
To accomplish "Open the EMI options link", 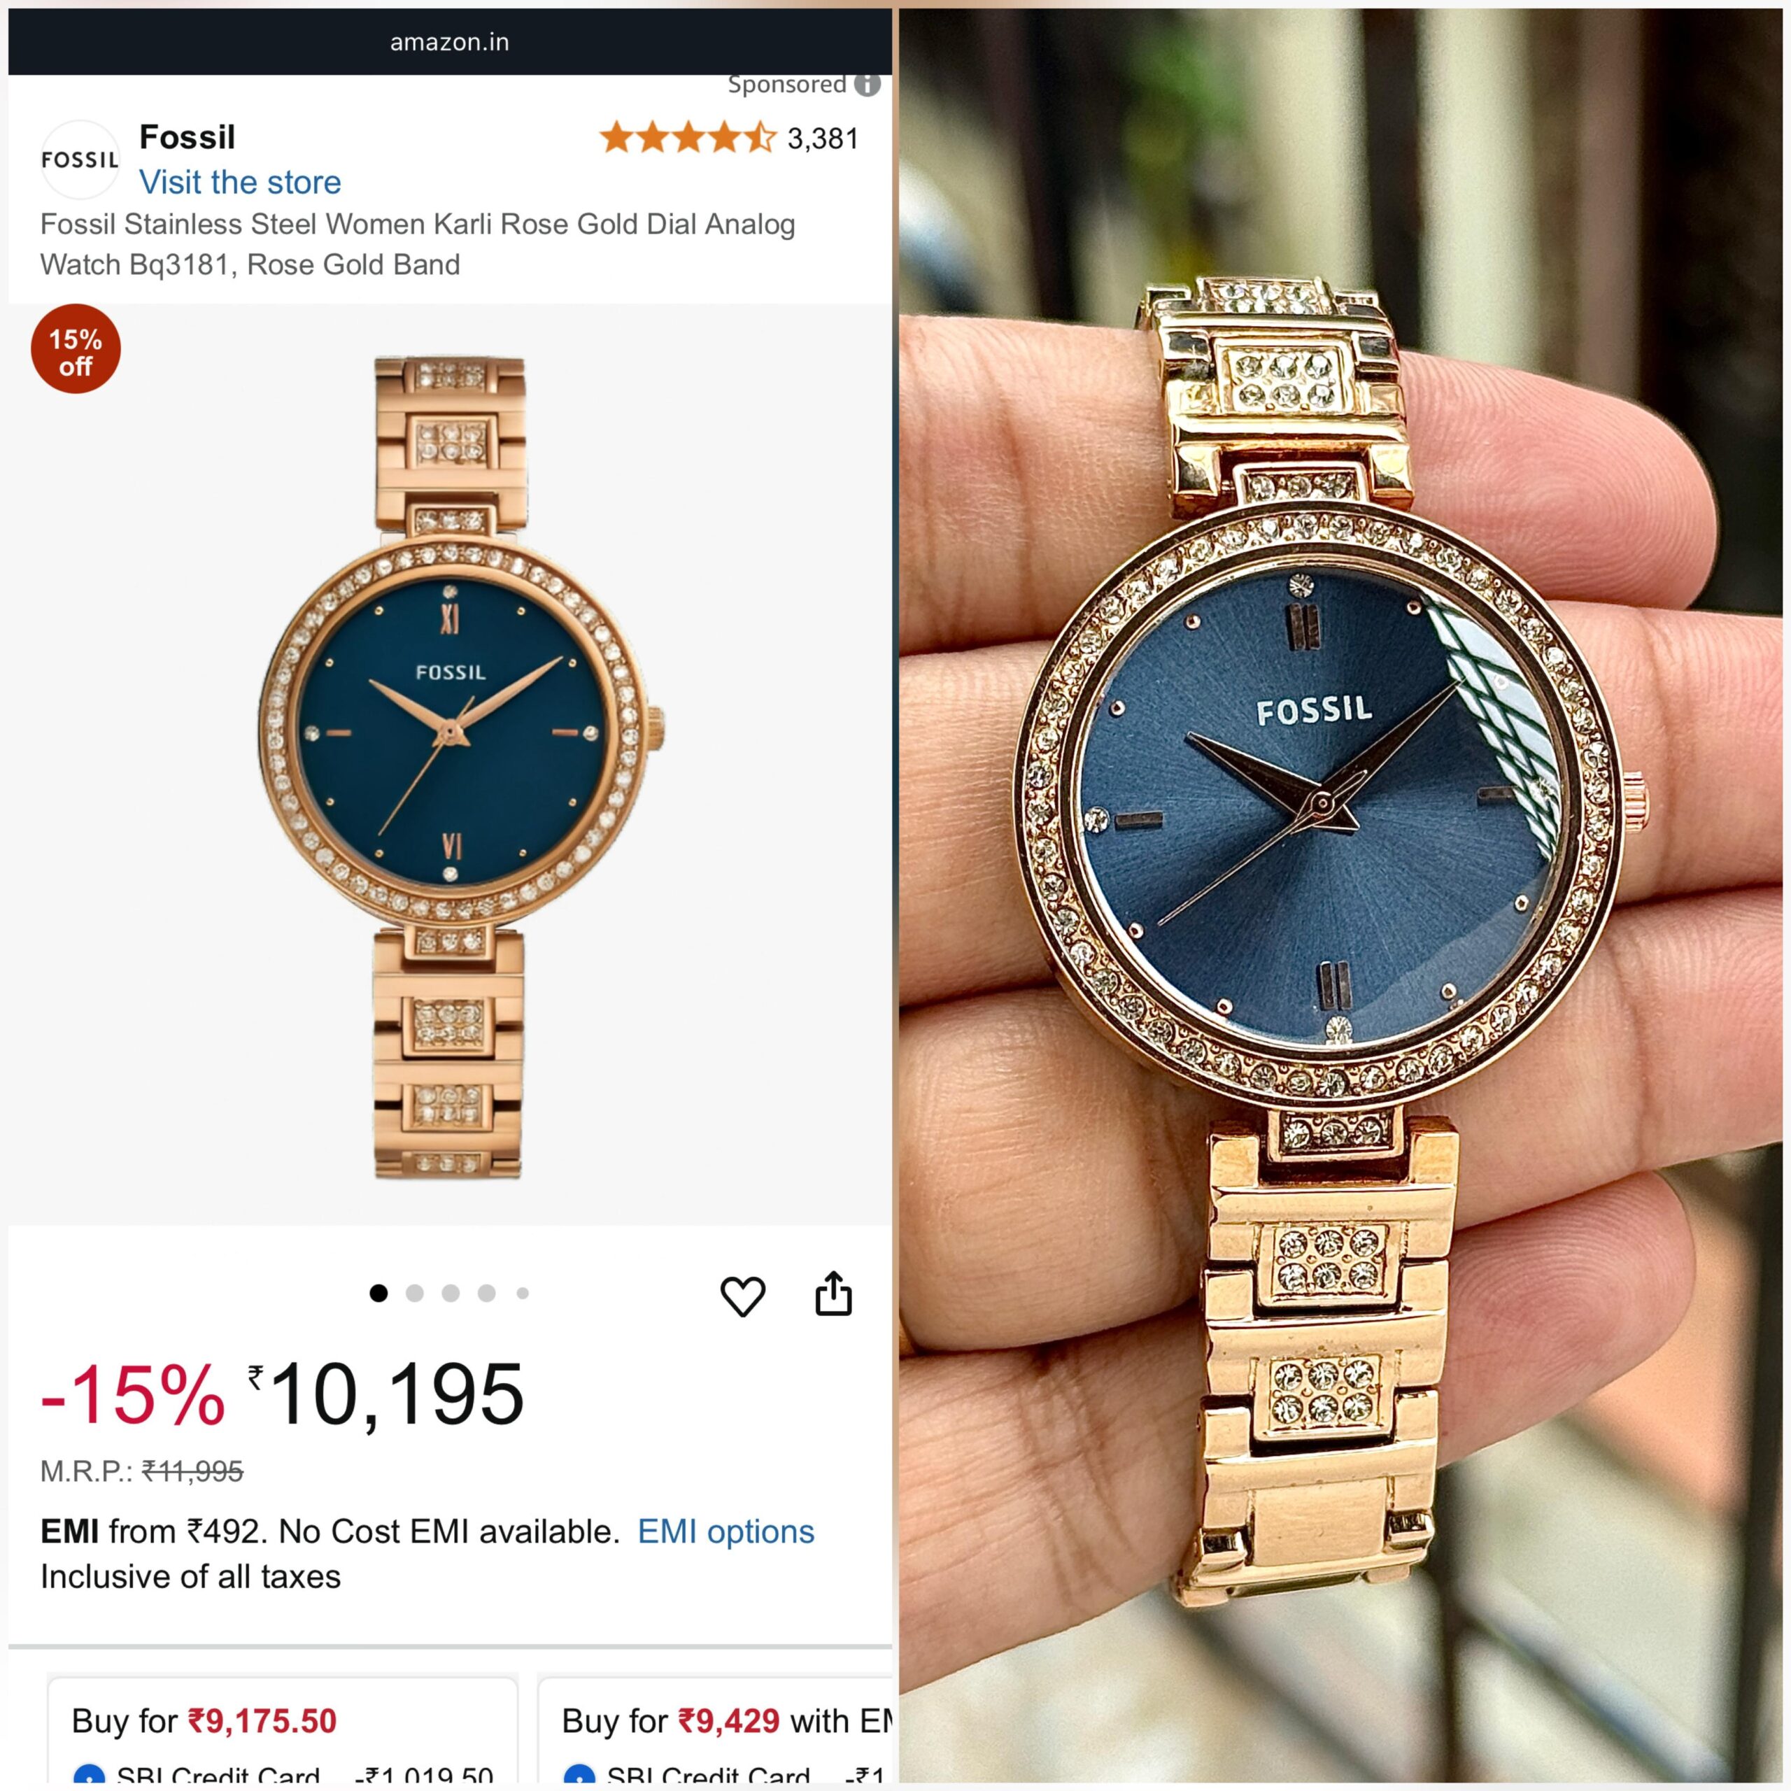I will coord(726,1531).
